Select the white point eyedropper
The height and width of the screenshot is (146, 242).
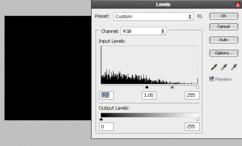[234, 67]
